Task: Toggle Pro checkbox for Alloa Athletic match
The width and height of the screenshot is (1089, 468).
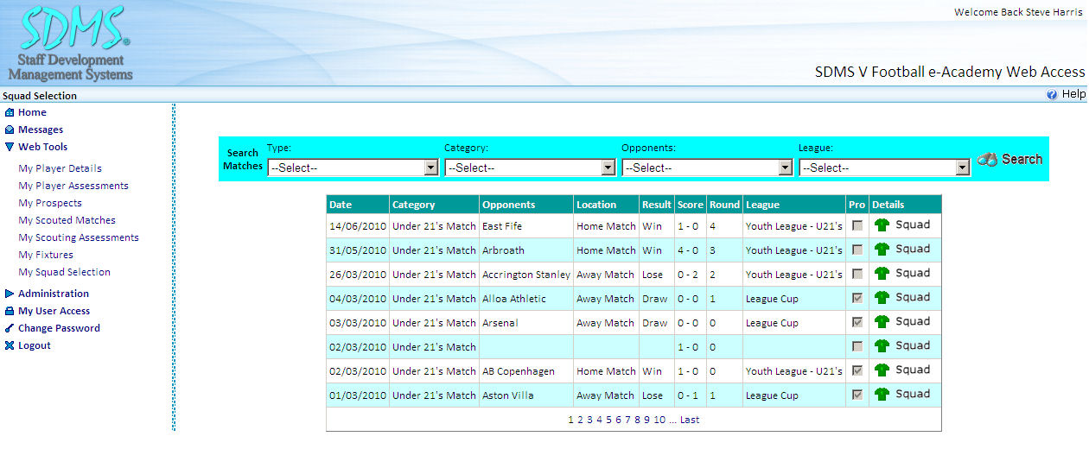Action: [857, 299]
